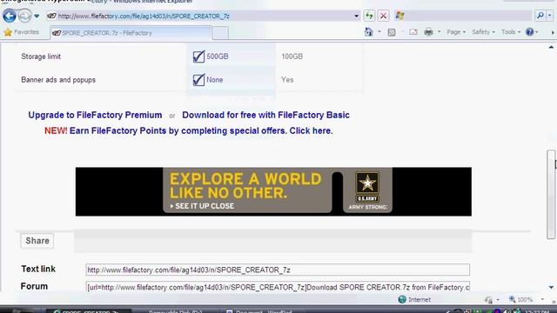Click the Forum code field
The height and width of the screenshot is (313, 557).
[278, 287]
